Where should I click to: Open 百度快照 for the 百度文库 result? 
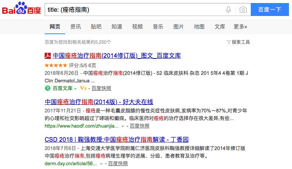tap(101, 88)
